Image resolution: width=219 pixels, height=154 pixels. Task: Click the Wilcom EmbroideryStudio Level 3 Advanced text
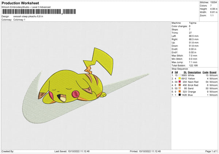tap(26, 7)
